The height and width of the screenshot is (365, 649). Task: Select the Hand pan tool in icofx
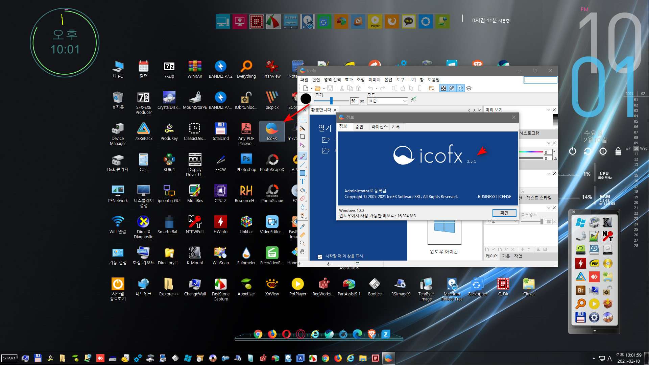(303, 251)
